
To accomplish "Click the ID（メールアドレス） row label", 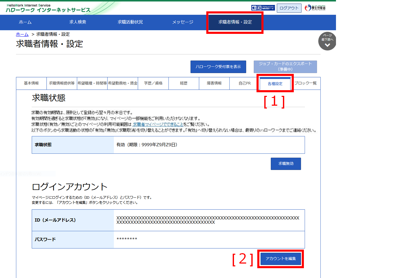I will point(55,220).
